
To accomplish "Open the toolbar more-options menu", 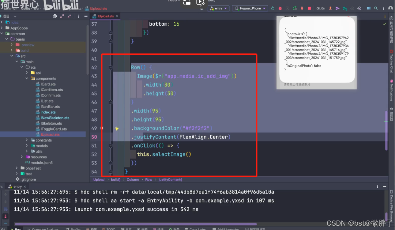I will click(383, 8).
